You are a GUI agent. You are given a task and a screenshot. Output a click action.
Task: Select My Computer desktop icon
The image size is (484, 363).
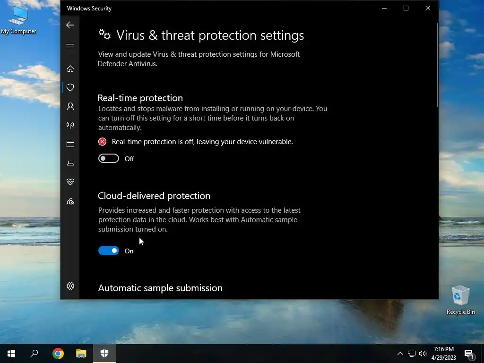point(18,19)
